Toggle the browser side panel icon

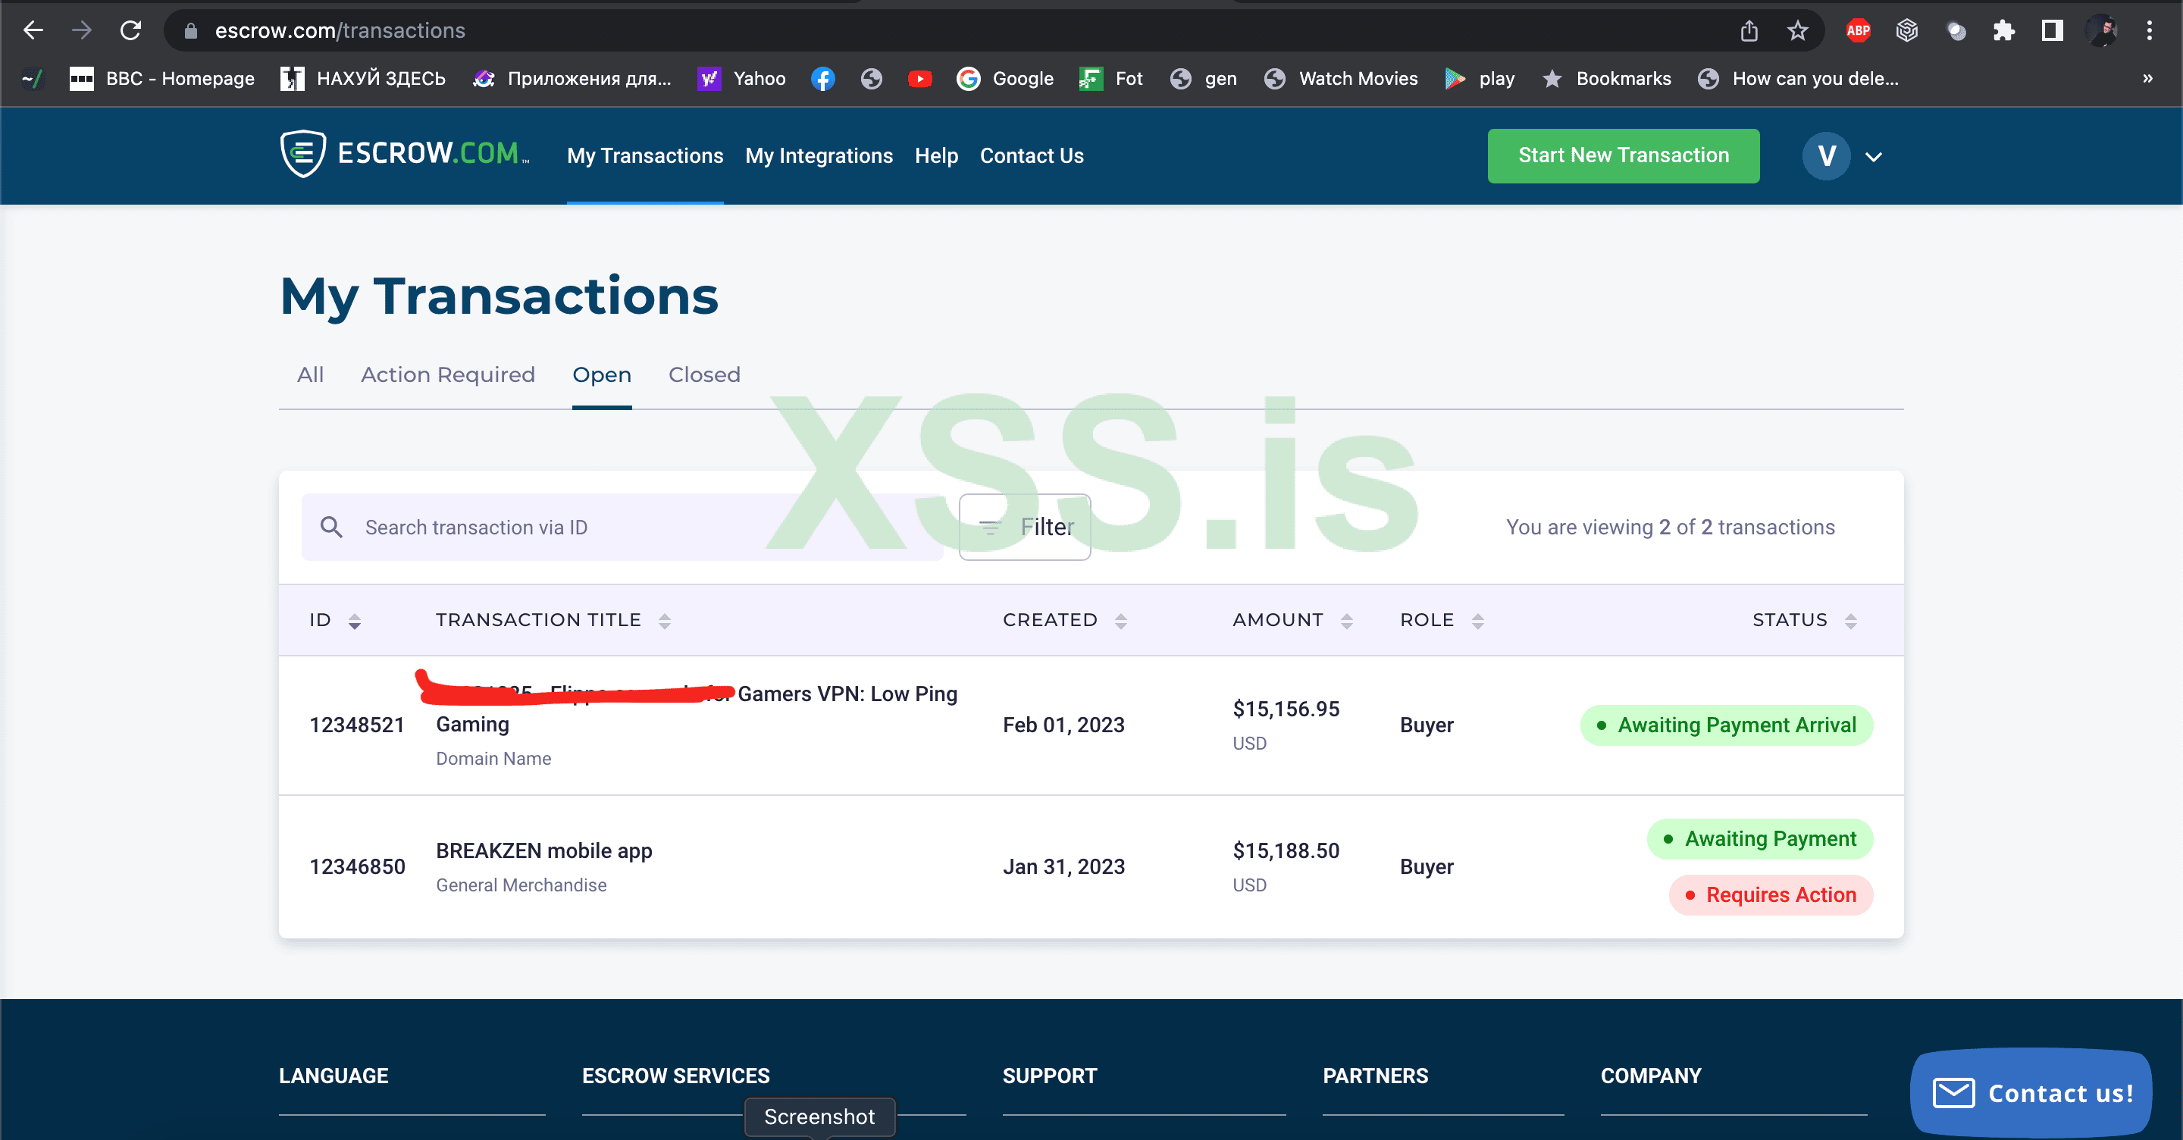pyautogui.click(x=2052, y=30)
